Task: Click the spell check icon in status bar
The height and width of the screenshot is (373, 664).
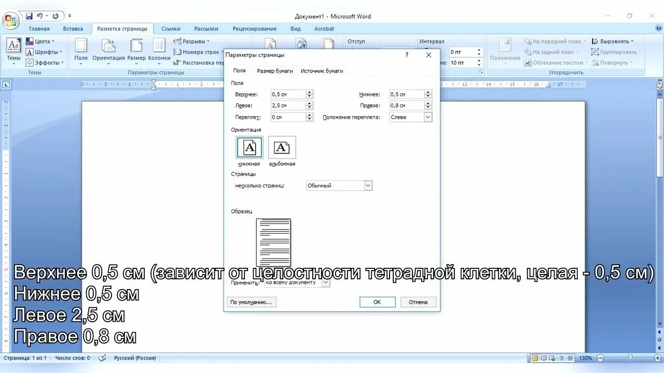Action: pos(102,358)
